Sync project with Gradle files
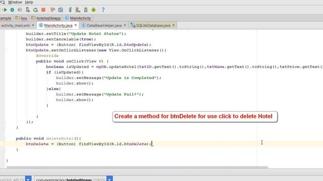This screenshot has height=181, width=323. (70, 10)
